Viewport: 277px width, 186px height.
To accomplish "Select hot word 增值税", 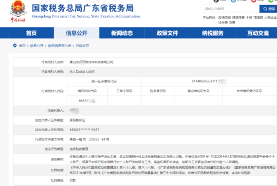I will pyautogui.click(x=258, y=18).
